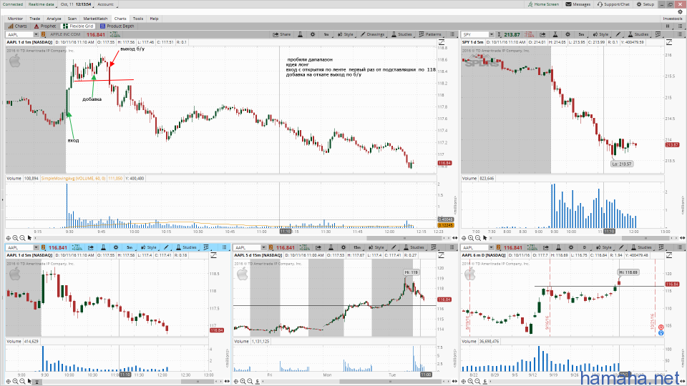The height and width of the screenshot is (386, 687).
Task: Select pan crosshair tool under AAPL 1m chart
Action: pyautogui.click(x=9, y=238)
